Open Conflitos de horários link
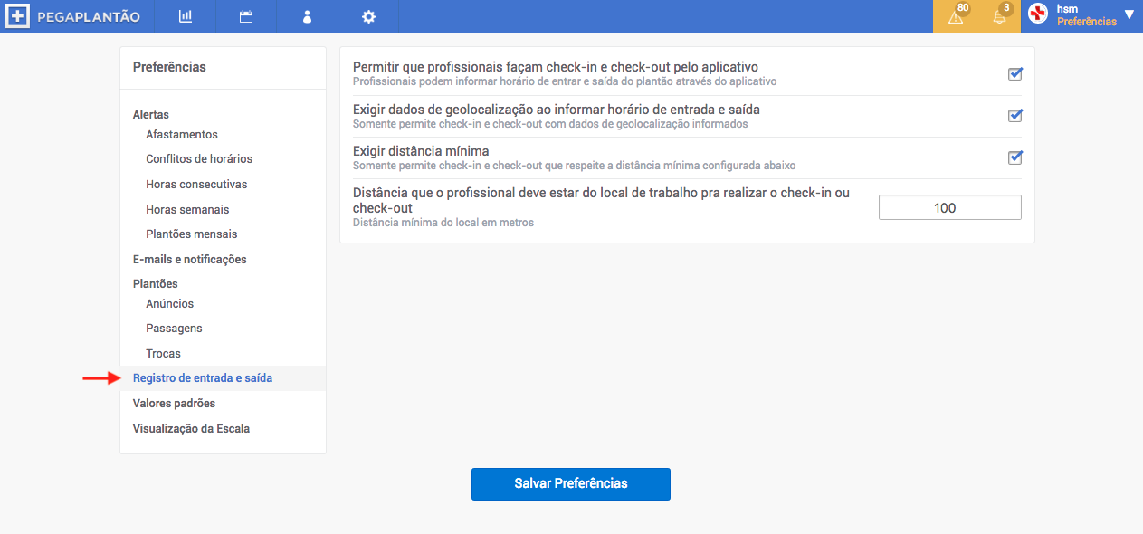Screen dimensions: 1143x534 point(199,159)
